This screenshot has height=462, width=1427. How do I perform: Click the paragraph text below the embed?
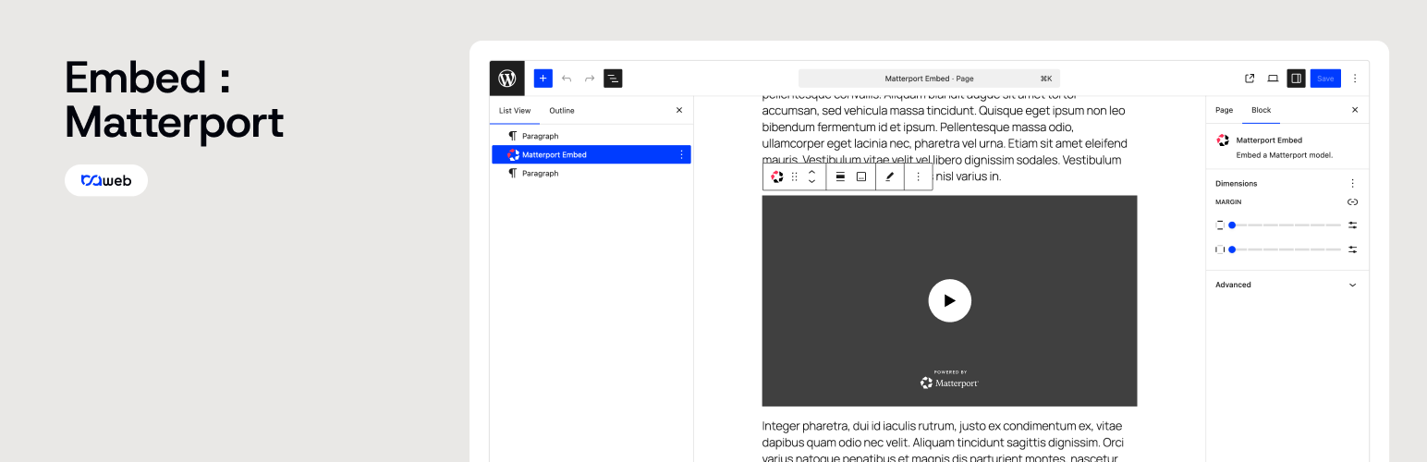943,440
